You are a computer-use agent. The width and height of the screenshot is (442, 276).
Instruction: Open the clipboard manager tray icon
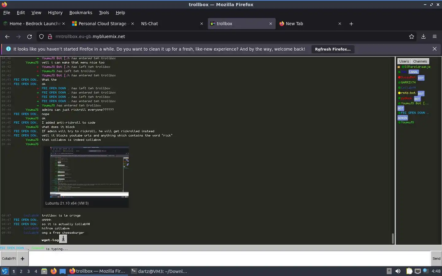409,271
